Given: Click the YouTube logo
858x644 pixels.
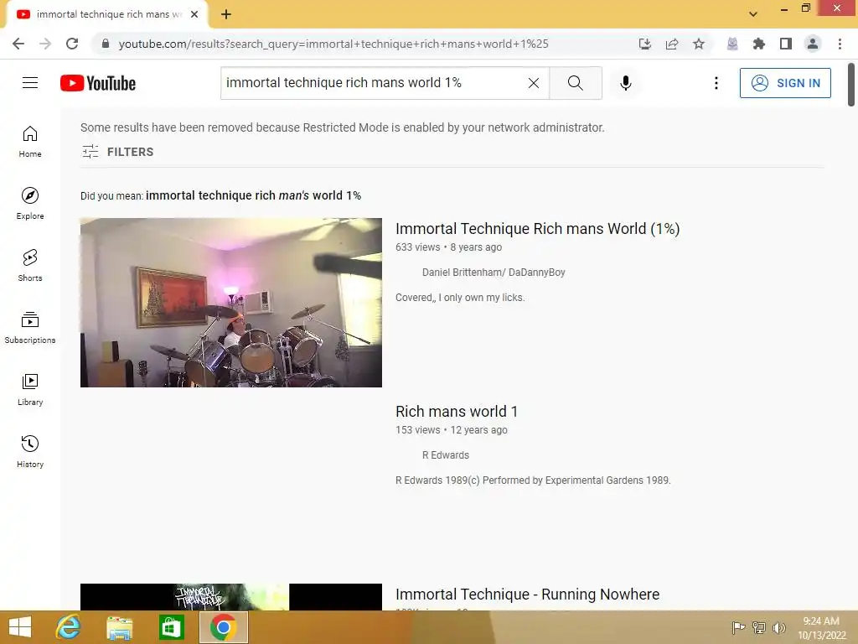Looking at the screenshot, I should pos(98,83).
